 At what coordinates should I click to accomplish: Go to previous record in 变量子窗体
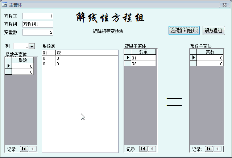(152, 149)
